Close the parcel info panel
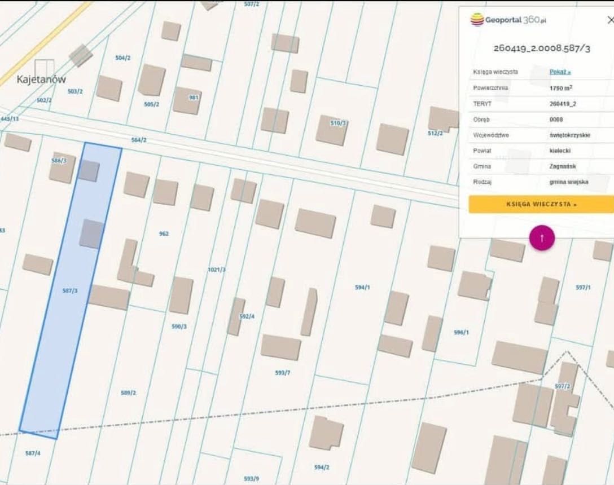614x485 pixels. pyautogui.click(x=610, y=20)
